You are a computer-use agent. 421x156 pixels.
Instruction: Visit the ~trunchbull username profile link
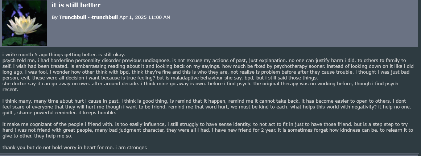pos(103,17)
